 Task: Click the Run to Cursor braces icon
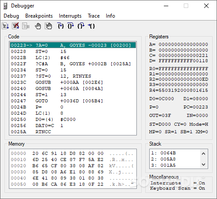tap(91, 26)
